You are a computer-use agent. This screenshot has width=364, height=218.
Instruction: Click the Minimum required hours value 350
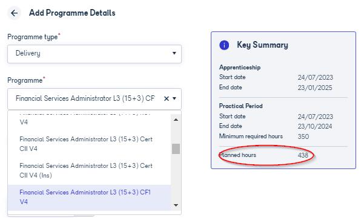point(303,136)
